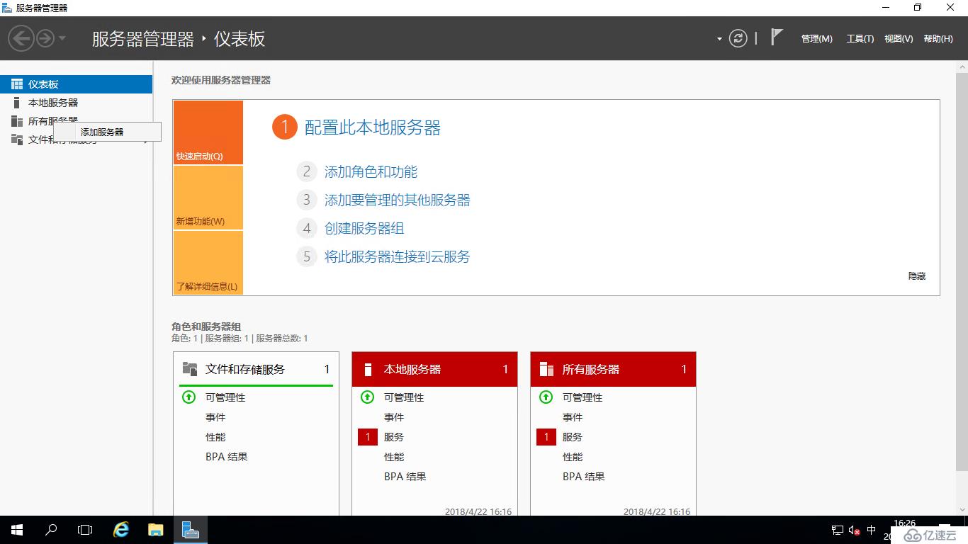
Task: Open the 视图(V) menu
Action: tap(899, 39)
